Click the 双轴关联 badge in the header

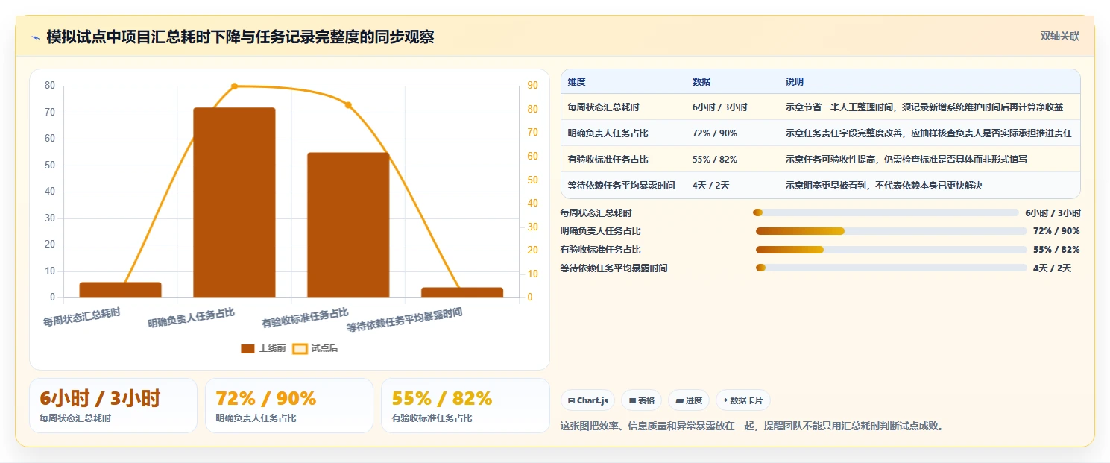click(1060, 36)
